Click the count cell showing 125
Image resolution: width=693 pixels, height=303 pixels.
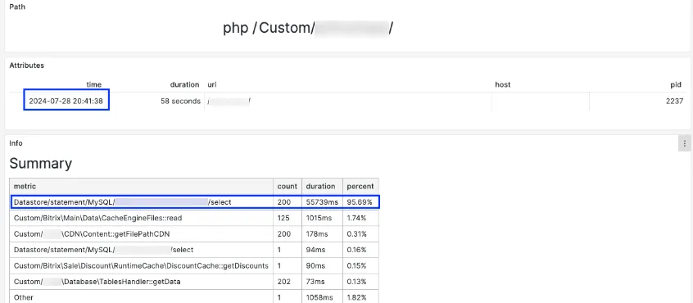[x=288, y=218]
